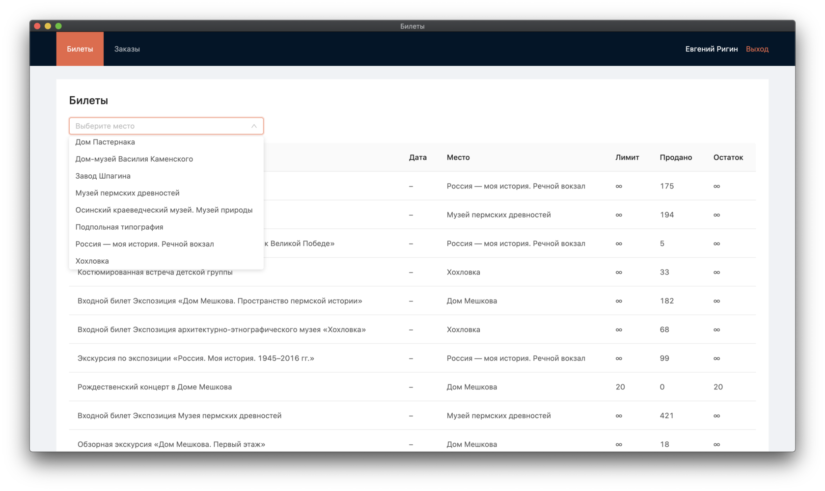Click the Место column header
The width and height of the screenshot is (825, 491).
(458, 158)
